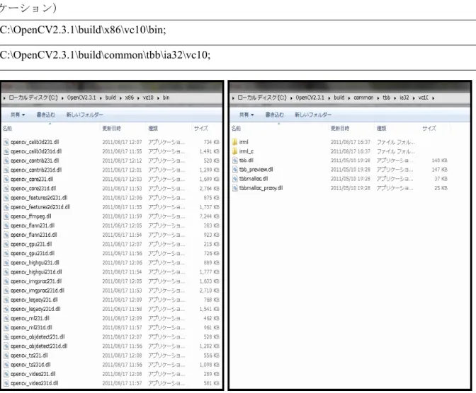The width and height of the screenshot is (476, 393).
Task: Select the opencv_video231d.dll file icon
Action: pyautogui.click(x=6, y=383)
